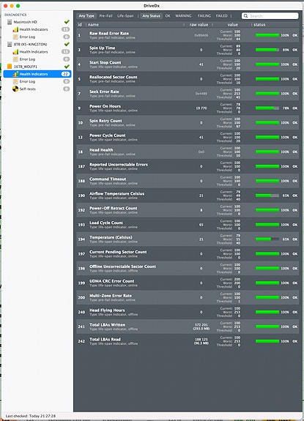Select the Macintosh HD drive icon
This screenshot has height=421, width=304.
10,22
